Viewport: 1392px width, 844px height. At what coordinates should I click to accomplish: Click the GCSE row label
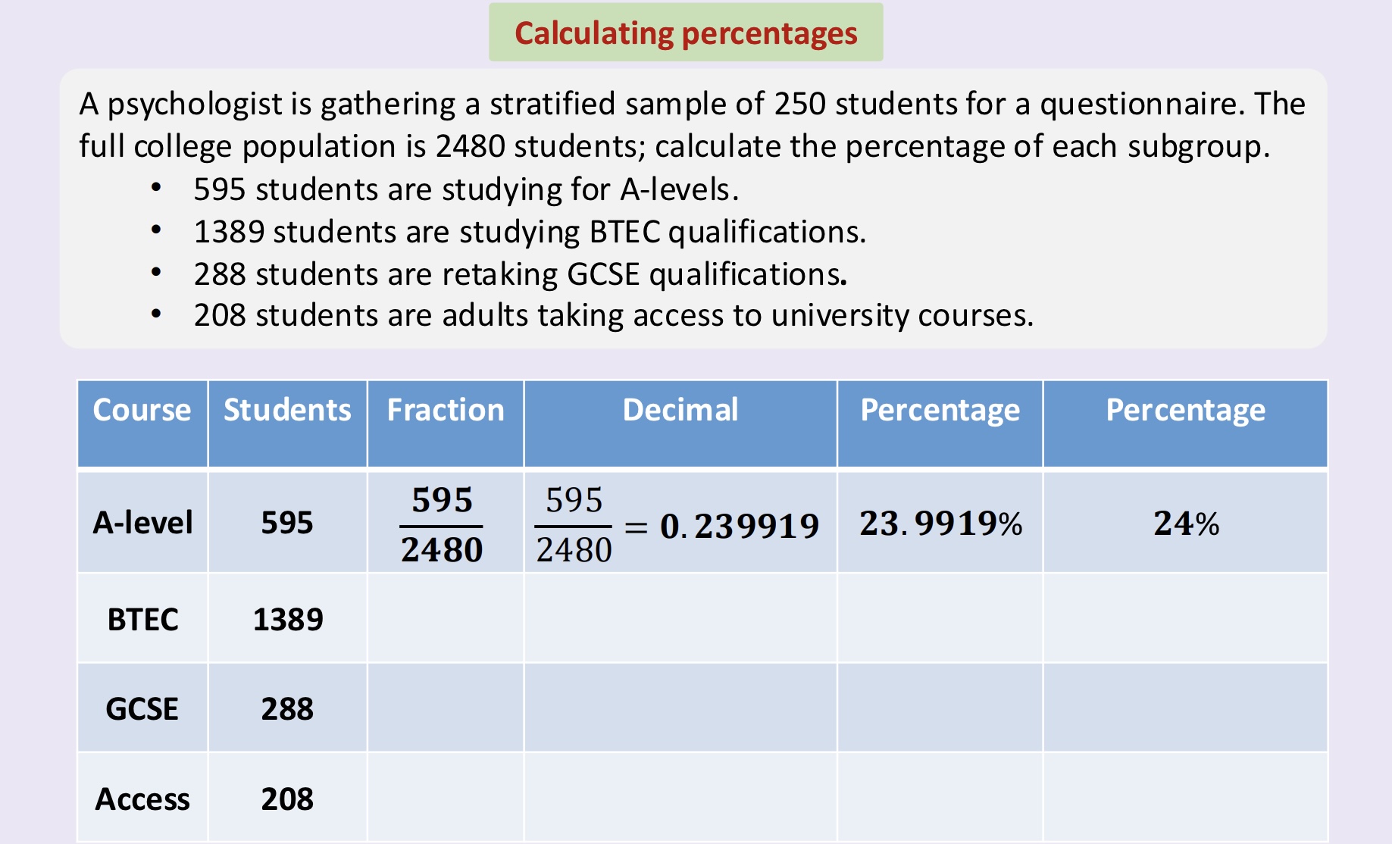[142, 708]
